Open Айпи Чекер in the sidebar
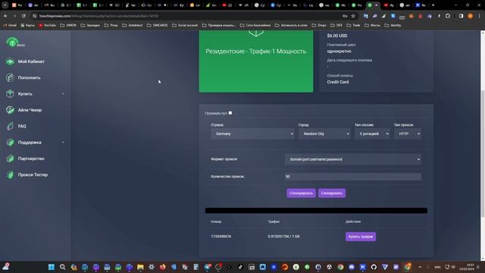Screen dimensions: 485x273 [x=30, y=110]
